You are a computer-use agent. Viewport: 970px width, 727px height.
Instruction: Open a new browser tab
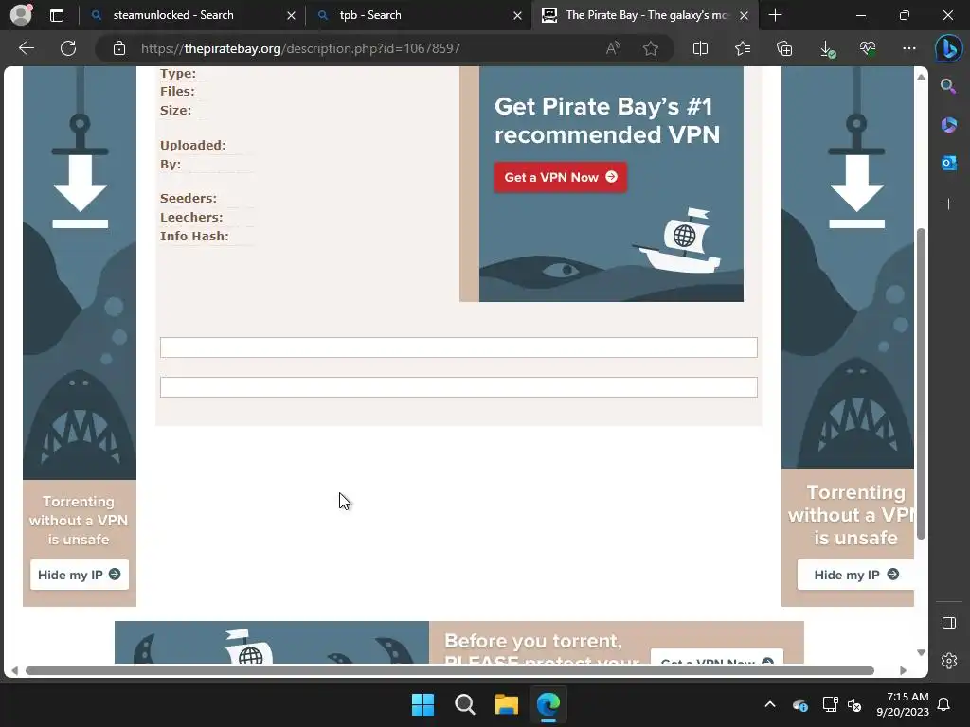775,15
